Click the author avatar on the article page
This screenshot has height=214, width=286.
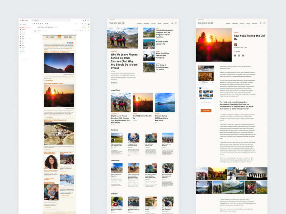pyautogui.click(x=235, y=44)
